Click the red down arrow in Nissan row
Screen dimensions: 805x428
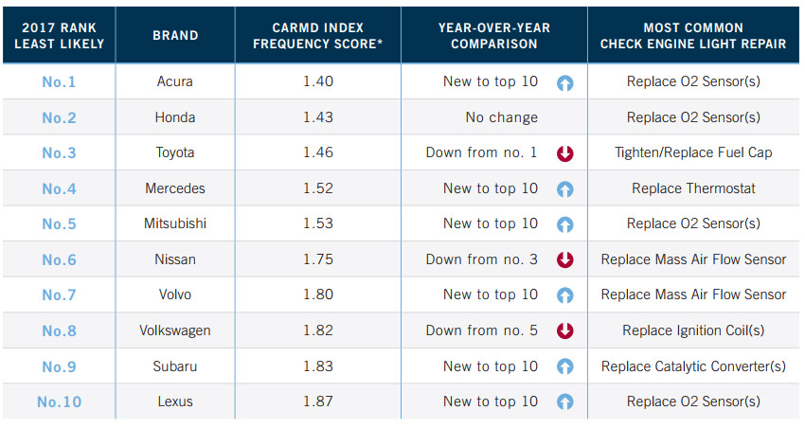[565, 259]
